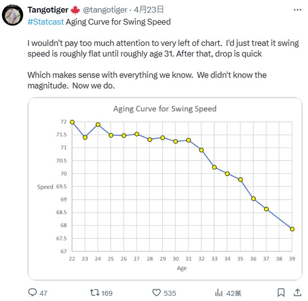Open the view analytics bar chart icon
The image size is (308, 301).
(218, 292)
